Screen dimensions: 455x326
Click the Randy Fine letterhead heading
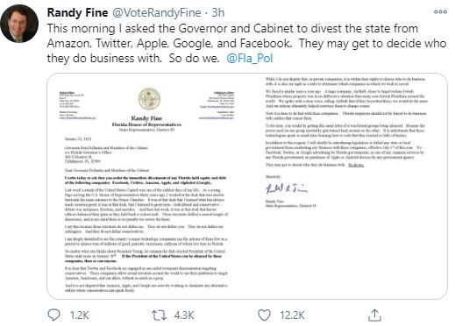146,118
